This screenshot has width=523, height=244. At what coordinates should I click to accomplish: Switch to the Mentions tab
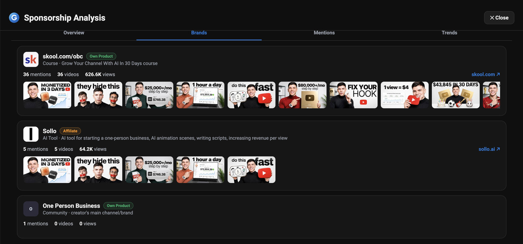[324, 33]
